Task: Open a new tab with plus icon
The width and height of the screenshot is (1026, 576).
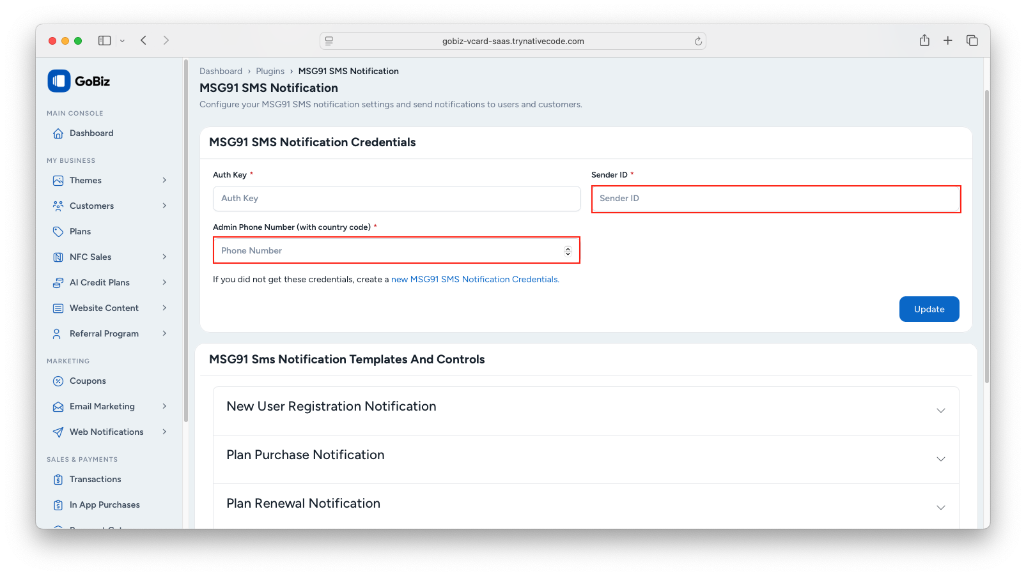Action: click(948, 40)
